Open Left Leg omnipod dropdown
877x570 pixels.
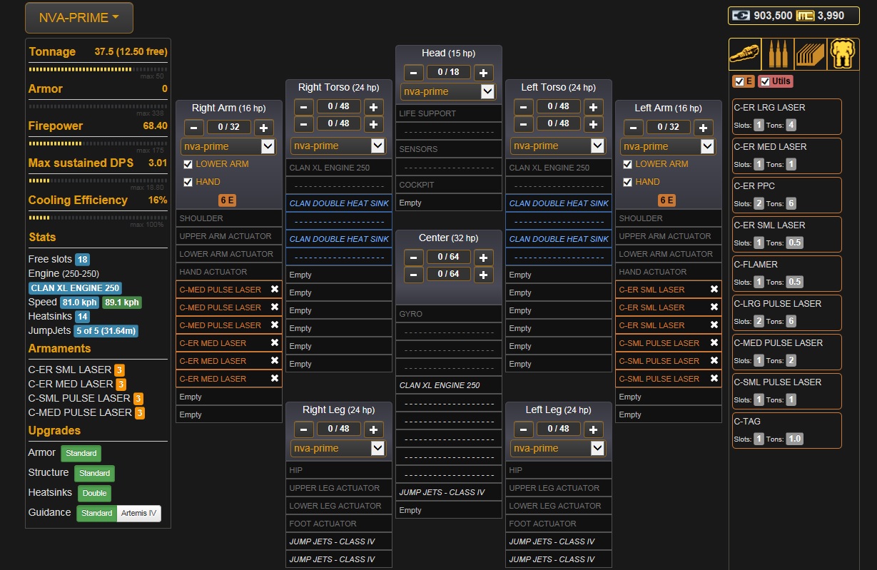point(558,448)
